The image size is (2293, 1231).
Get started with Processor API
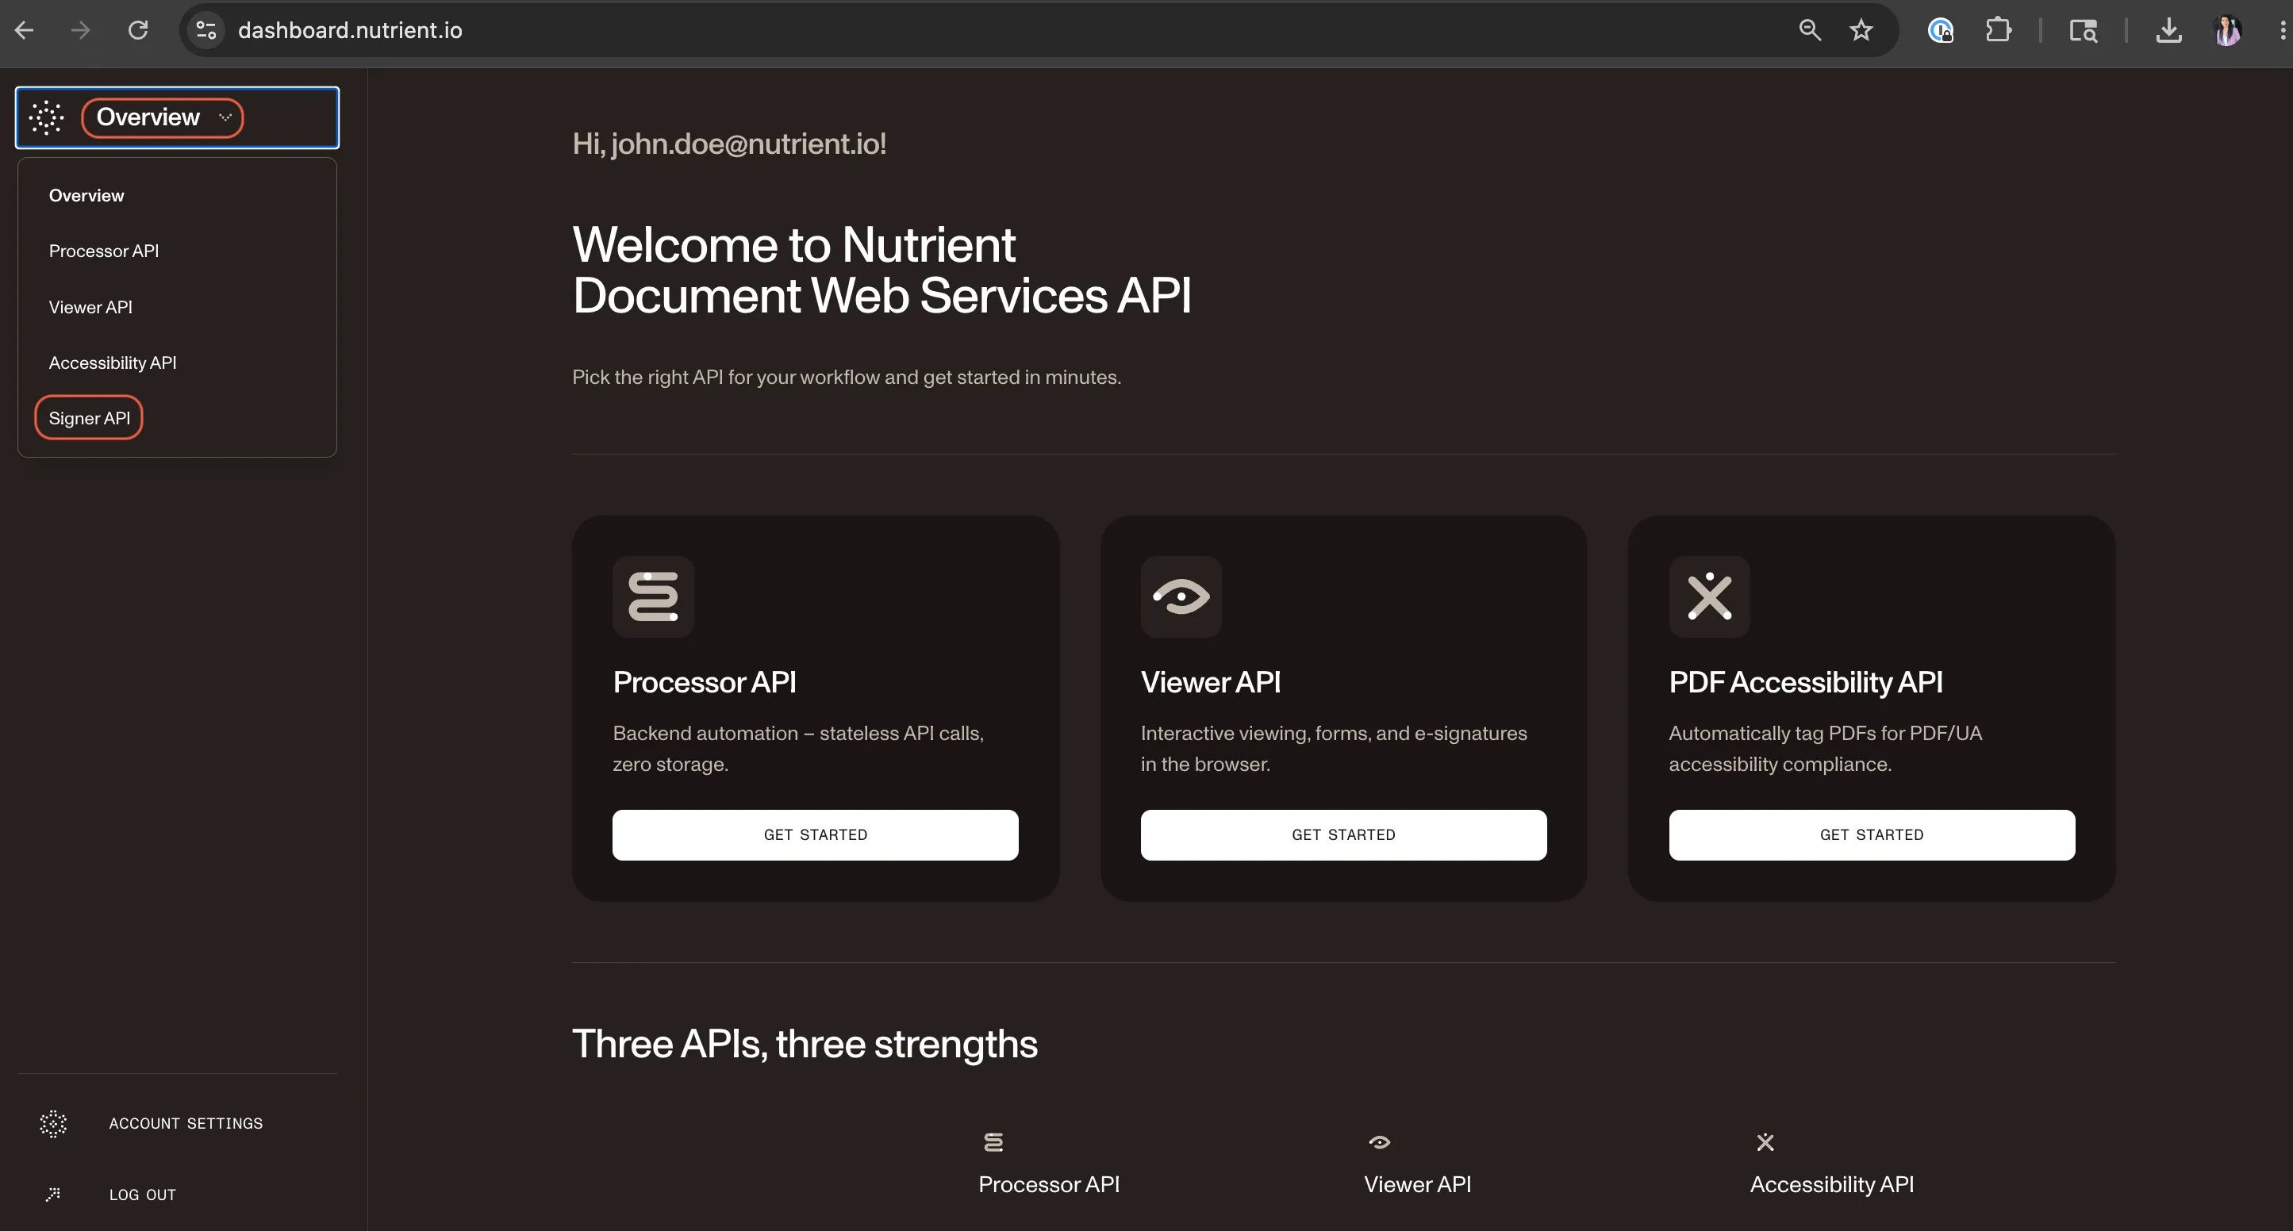point(816,835)
